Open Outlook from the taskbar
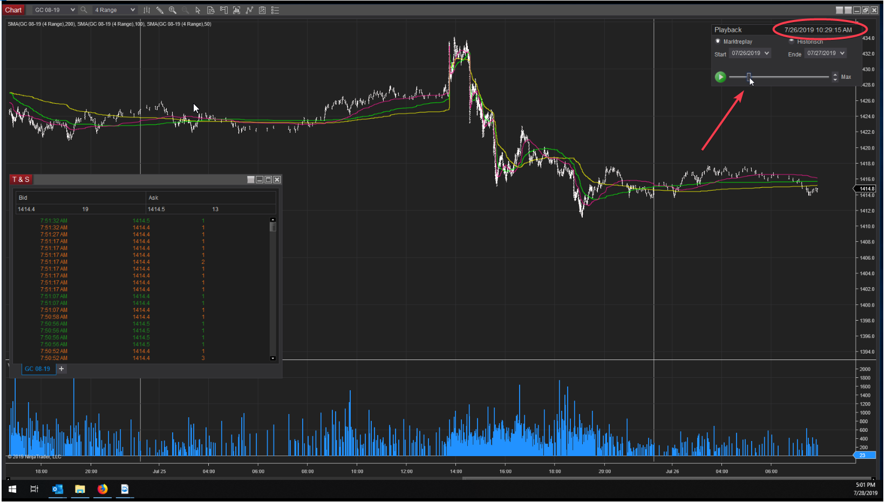The height and width of the screenshot is (502, 886). (58, 489)
